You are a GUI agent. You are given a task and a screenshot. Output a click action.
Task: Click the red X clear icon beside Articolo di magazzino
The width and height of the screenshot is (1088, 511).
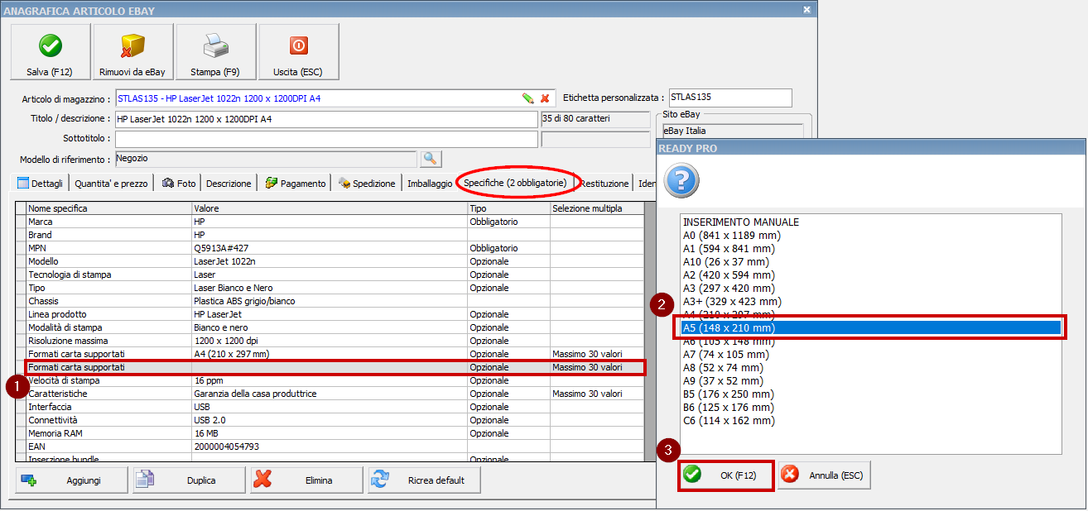[x=545, y=98]
